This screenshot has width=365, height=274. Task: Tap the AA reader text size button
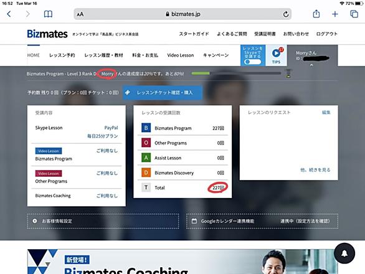click(x=80, y=14)
